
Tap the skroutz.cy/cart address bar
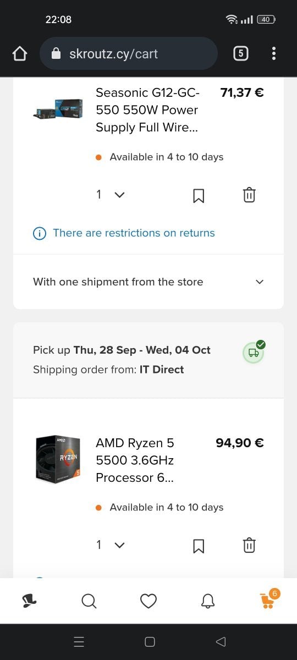[129, 53]
